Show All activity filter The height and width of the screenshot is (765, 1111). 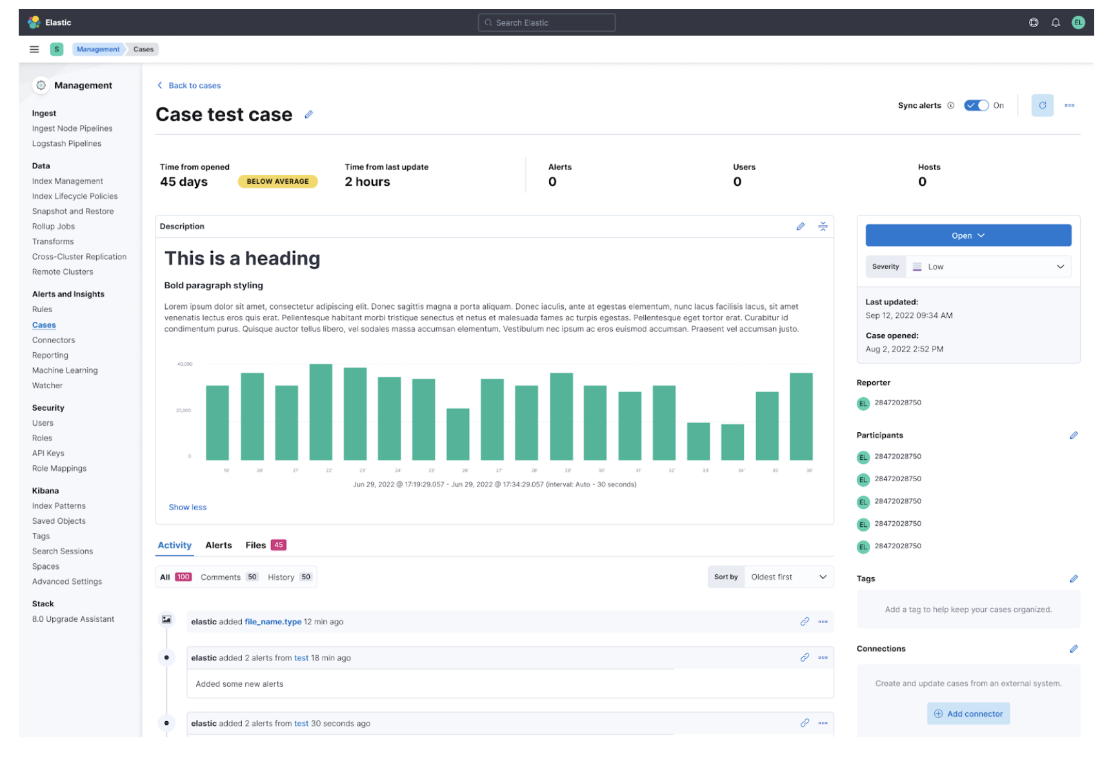(x=175, y=577)
